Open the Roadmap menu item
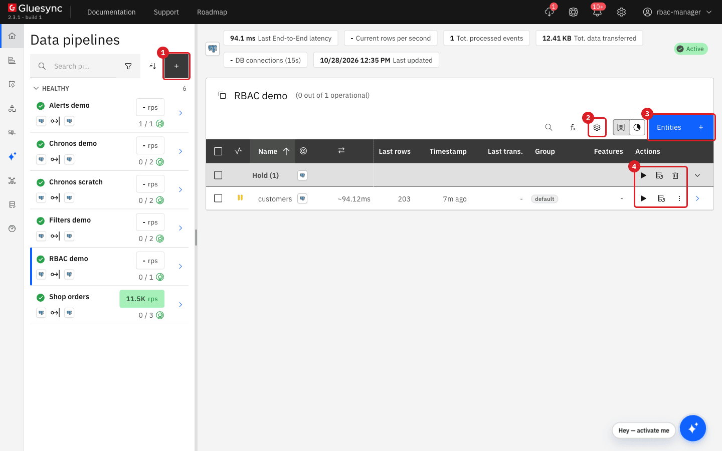Screen dimensions: 722x451 pyautogui.click(x=212, y=12)
